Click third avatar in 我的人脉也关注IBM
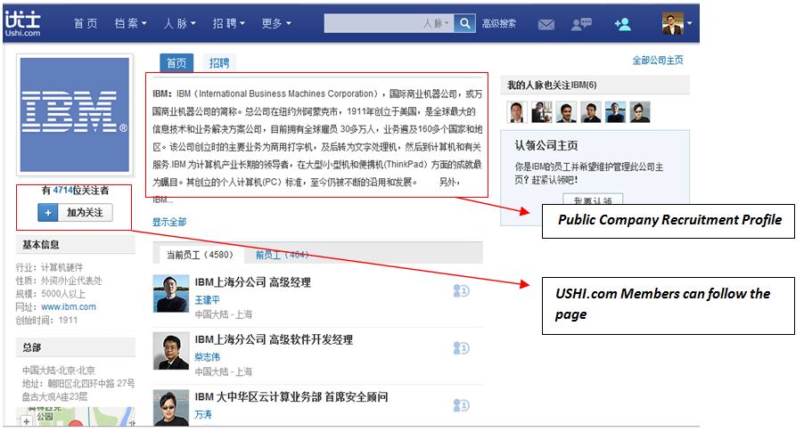Viewport: 804px width, 440px height. [x=566, y=111]
